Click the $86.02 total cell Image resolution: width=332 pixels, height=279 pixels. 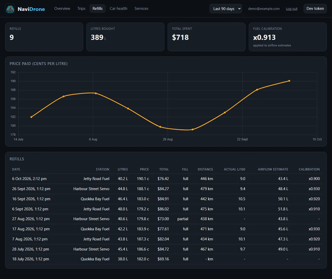(163, 209)
